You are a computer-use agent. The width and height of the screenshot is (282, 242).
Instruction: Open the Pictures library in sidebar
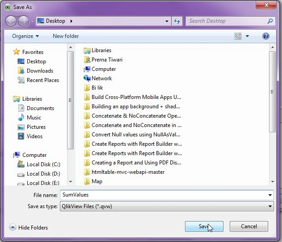32,127
